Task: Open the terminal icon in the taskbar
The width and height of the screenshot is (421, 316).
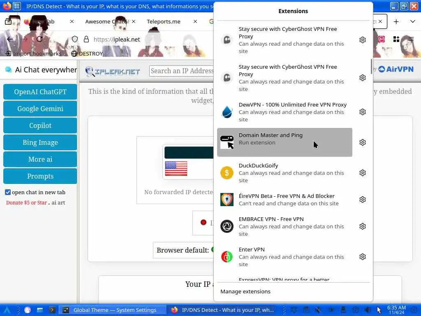Action: tap(52, 310)
